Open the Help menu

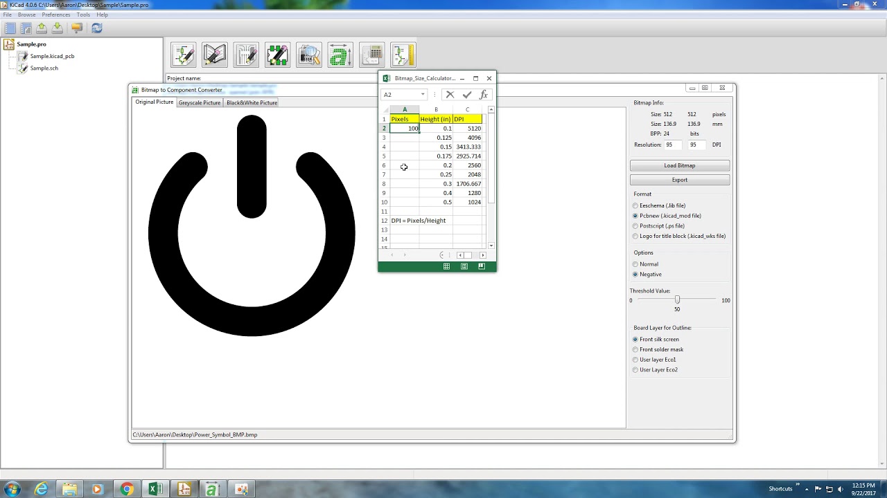(102, 15)
